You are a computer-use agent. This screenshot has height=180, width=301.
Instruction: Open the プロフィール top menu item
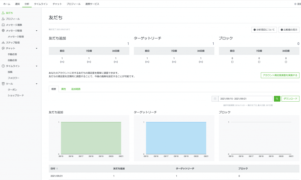click(73, 4)
